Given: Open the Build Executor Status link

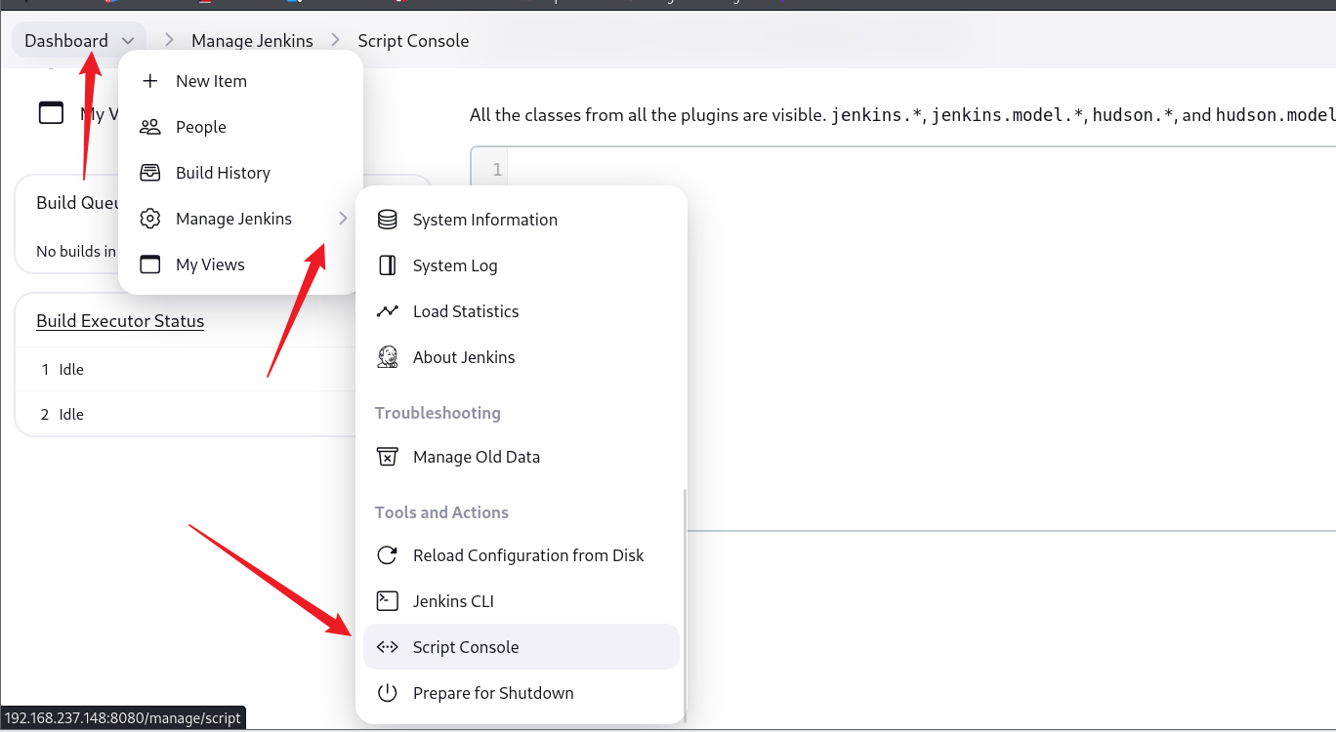Looking at the screenshot, I should (120, 321).
